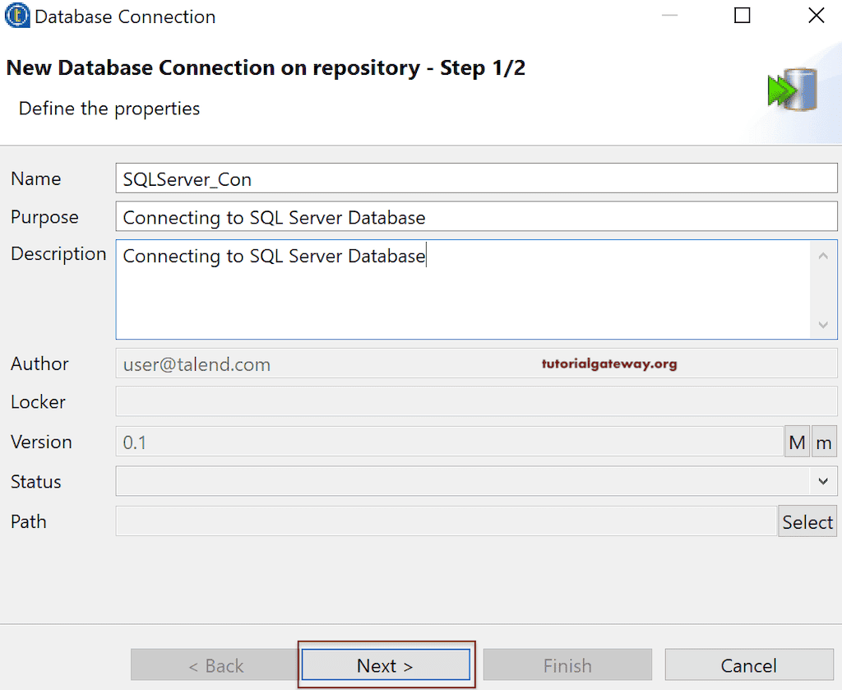The width and height of the screenshot is (842, 690).
Task: Click the Description scrollbar up arrow
Action: click(823, 256)
